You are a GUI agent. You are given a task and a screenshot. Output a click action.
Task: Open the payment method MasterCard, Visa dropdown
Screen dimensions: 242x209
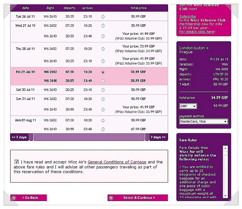(204, 121)
